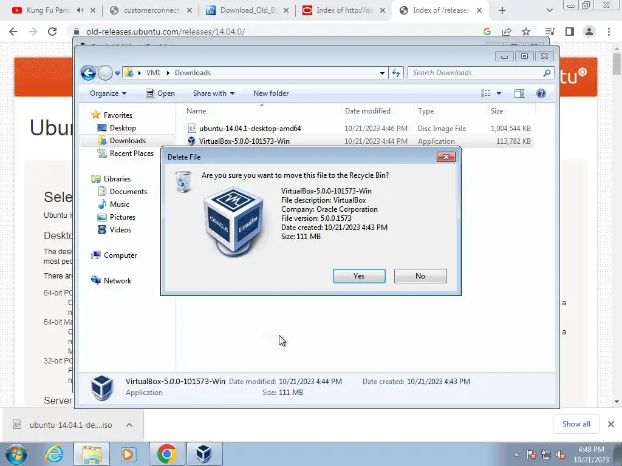Switch to Kung Fu Panda Chrome tab
The width and height of the screenshot is (622, 466).
point(47,10)
